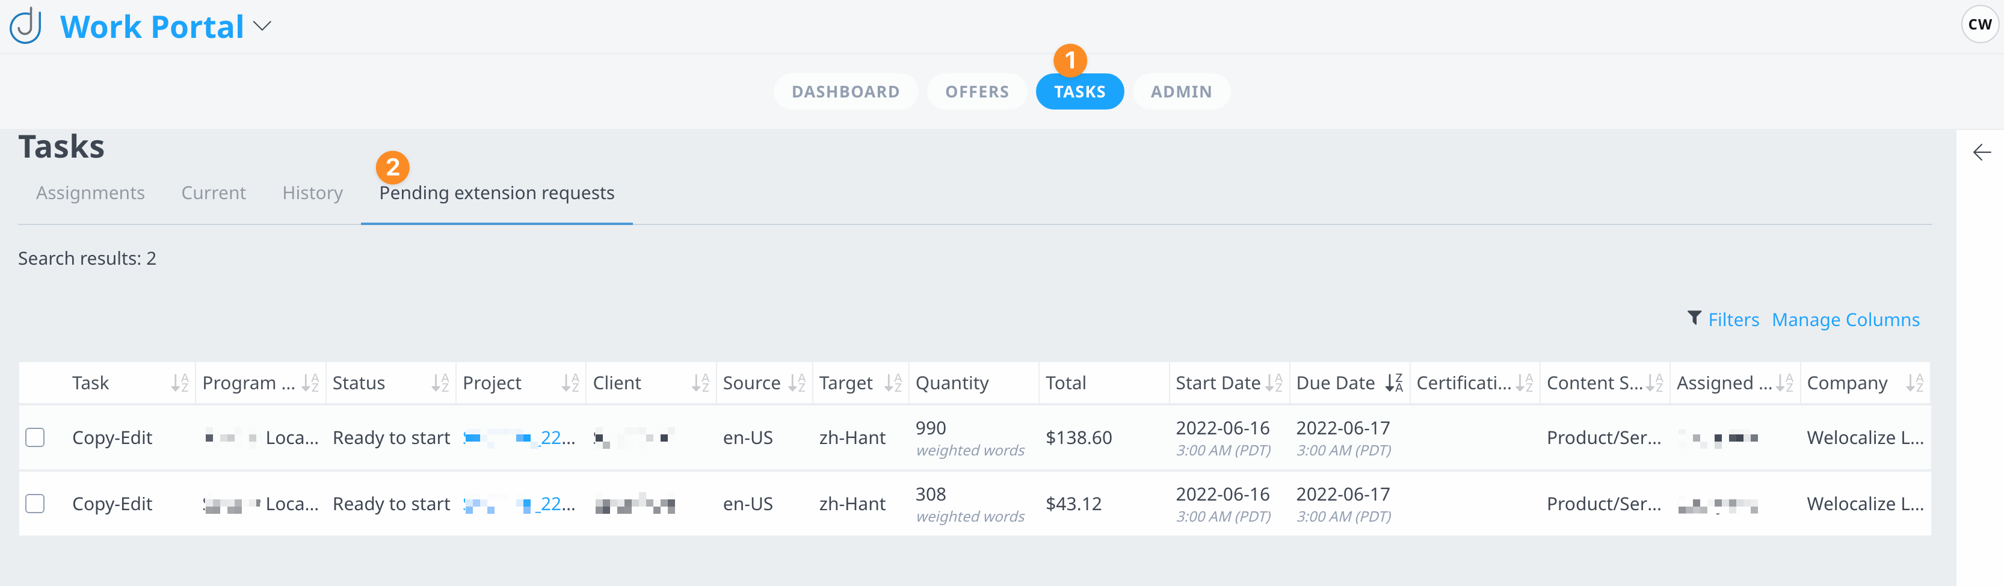Click Ready to start in the 308 row
This screenshot has width=2004, height=586.
click(x=391, y=504)
